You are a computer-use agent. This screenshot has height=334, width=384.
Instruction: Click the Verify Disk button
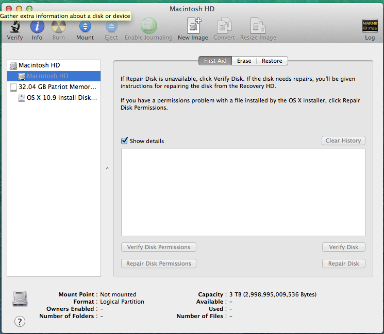click(x=344, y=247)
